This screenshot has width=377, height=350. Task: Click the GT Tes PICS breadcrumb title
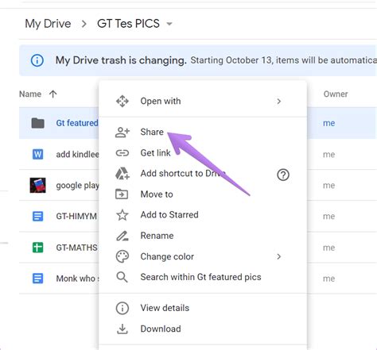128,24
